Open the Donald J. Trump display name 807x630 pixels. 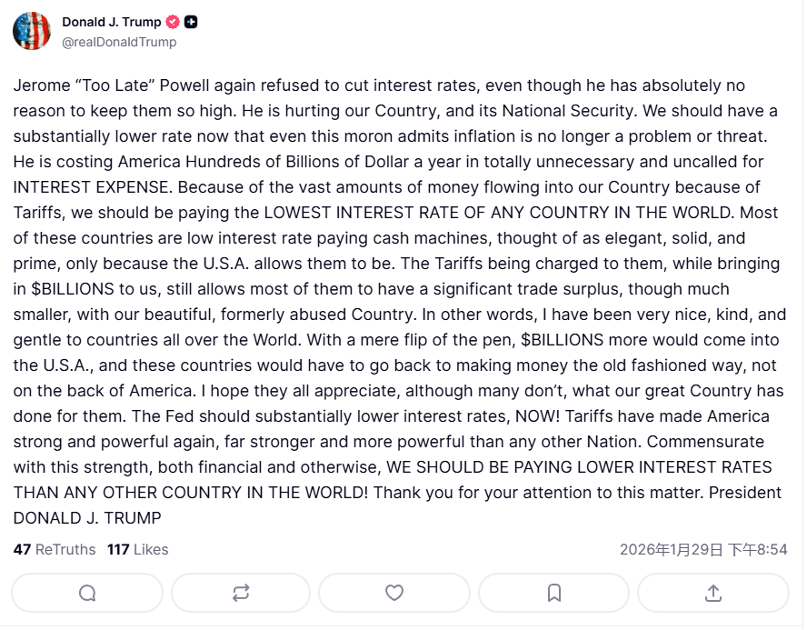tap(111, 22)
